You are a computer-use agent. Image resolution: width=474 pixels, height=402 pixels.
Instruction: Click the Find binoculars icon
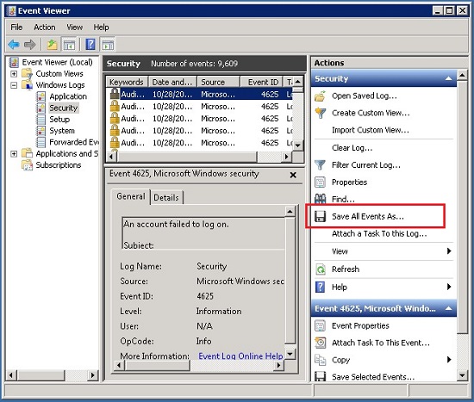point(320,199)
